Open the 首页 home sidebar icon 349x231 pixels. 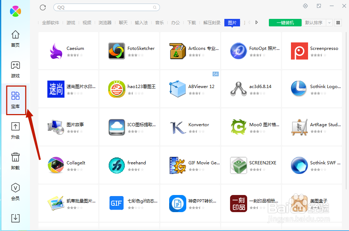pyautogui.click(x=15, y=38)
